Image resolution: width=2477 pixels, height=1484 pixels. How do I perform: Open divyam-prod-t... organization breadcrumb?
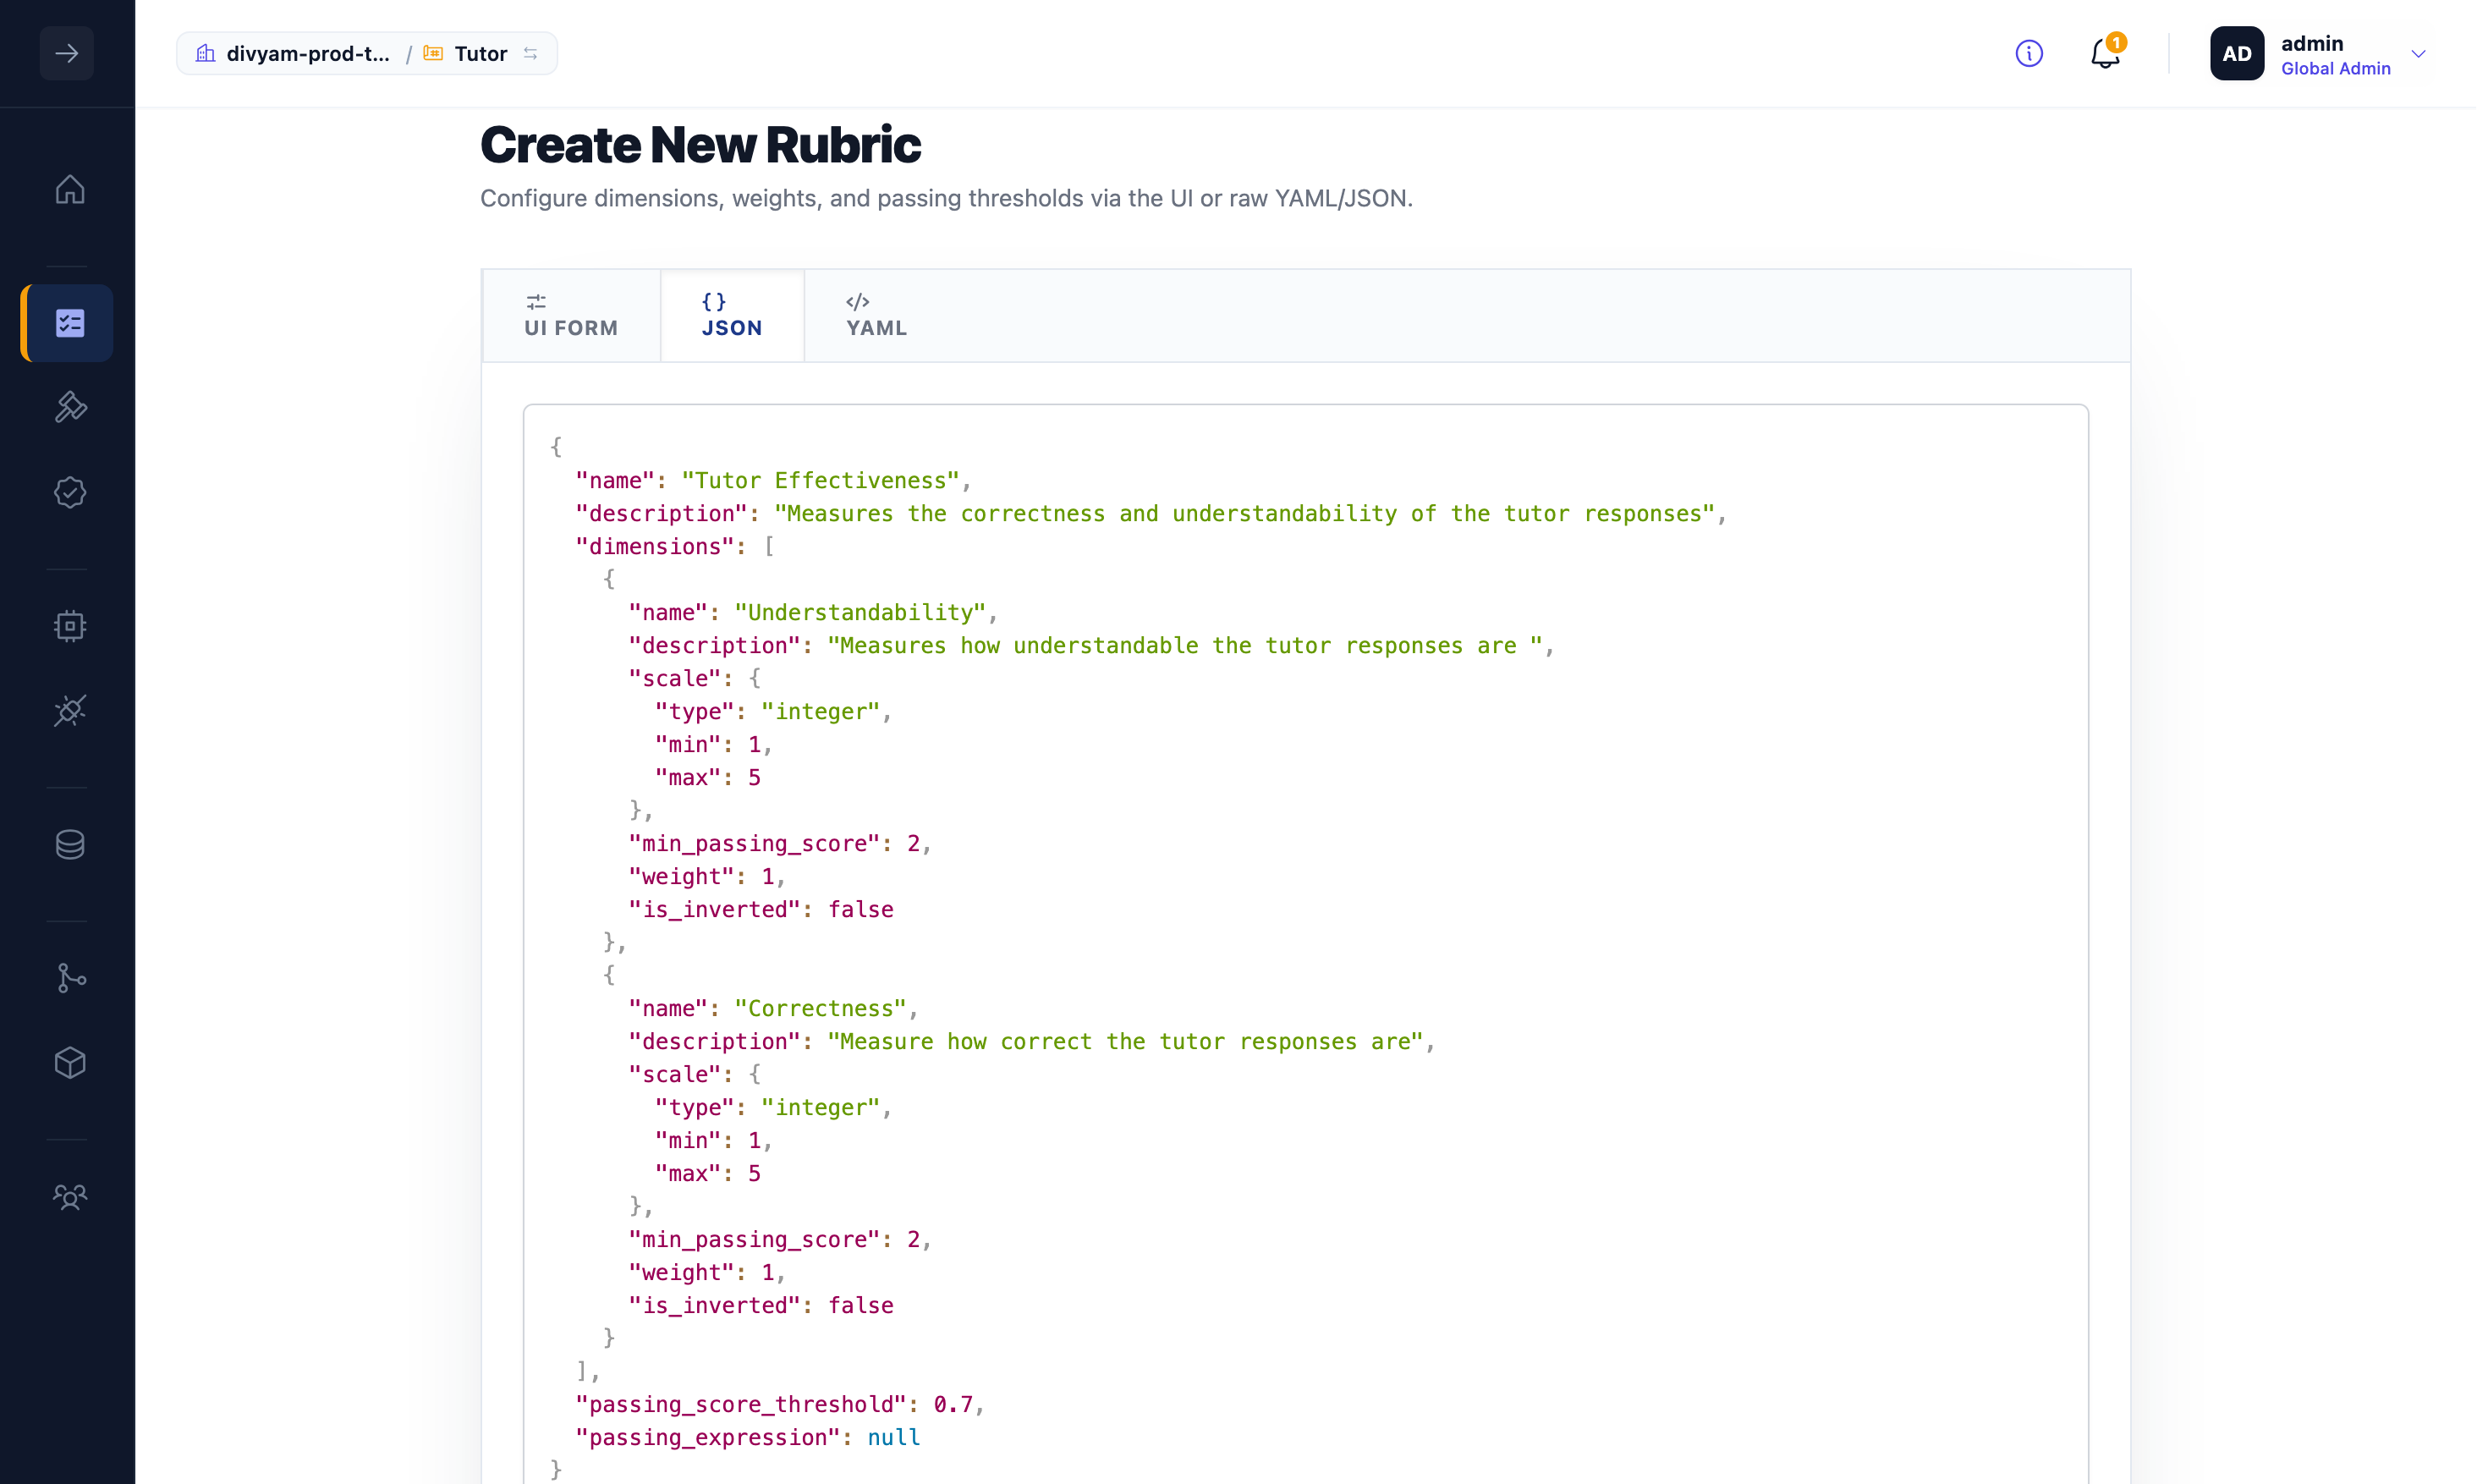tap(308, 54)
